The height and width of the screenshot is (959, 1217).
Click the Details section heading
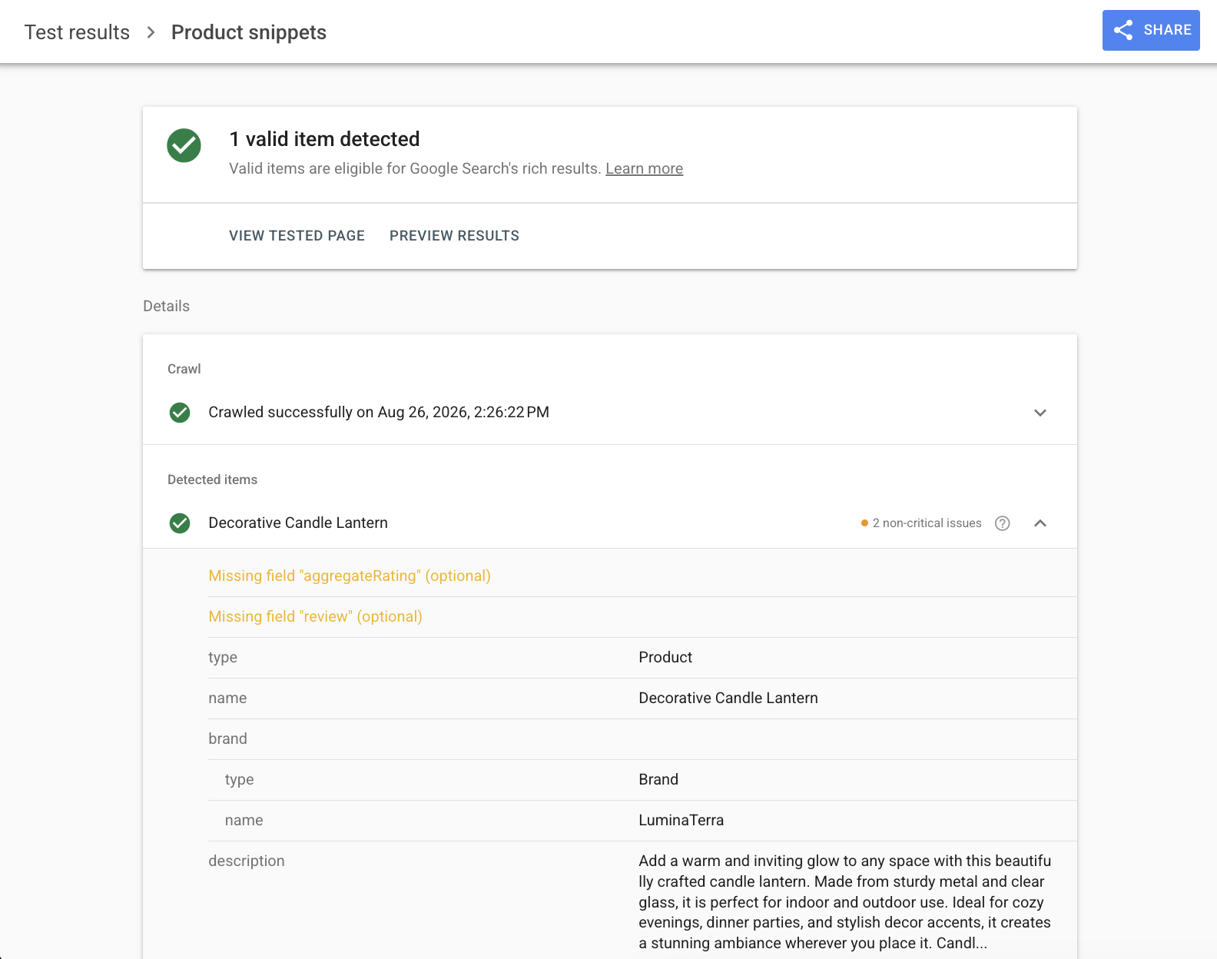click(x=166, y=306)
